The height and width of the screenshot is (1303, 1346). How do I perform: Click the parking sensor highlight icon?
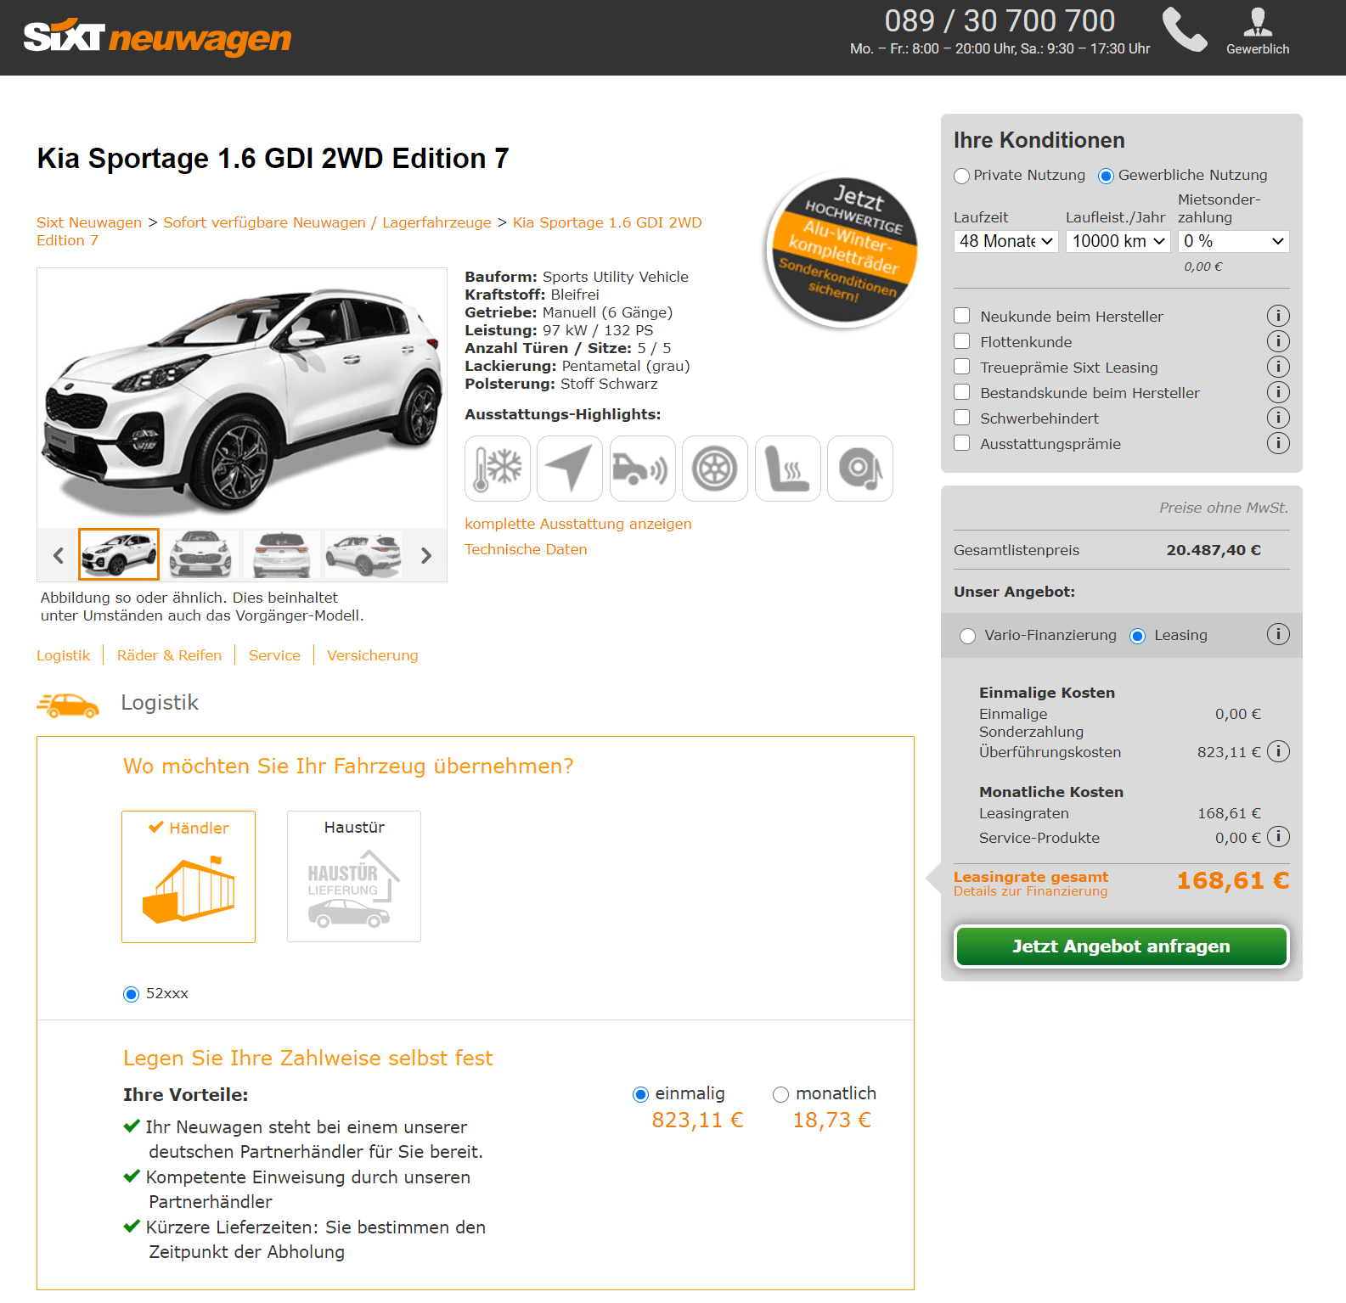(643, 469)
